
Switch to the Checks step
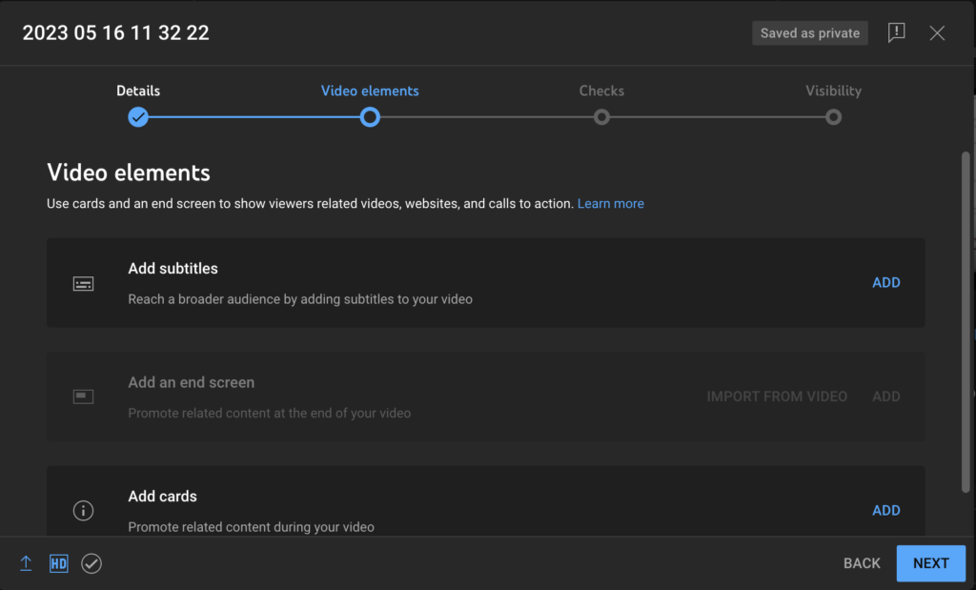(x=601, y=91)
